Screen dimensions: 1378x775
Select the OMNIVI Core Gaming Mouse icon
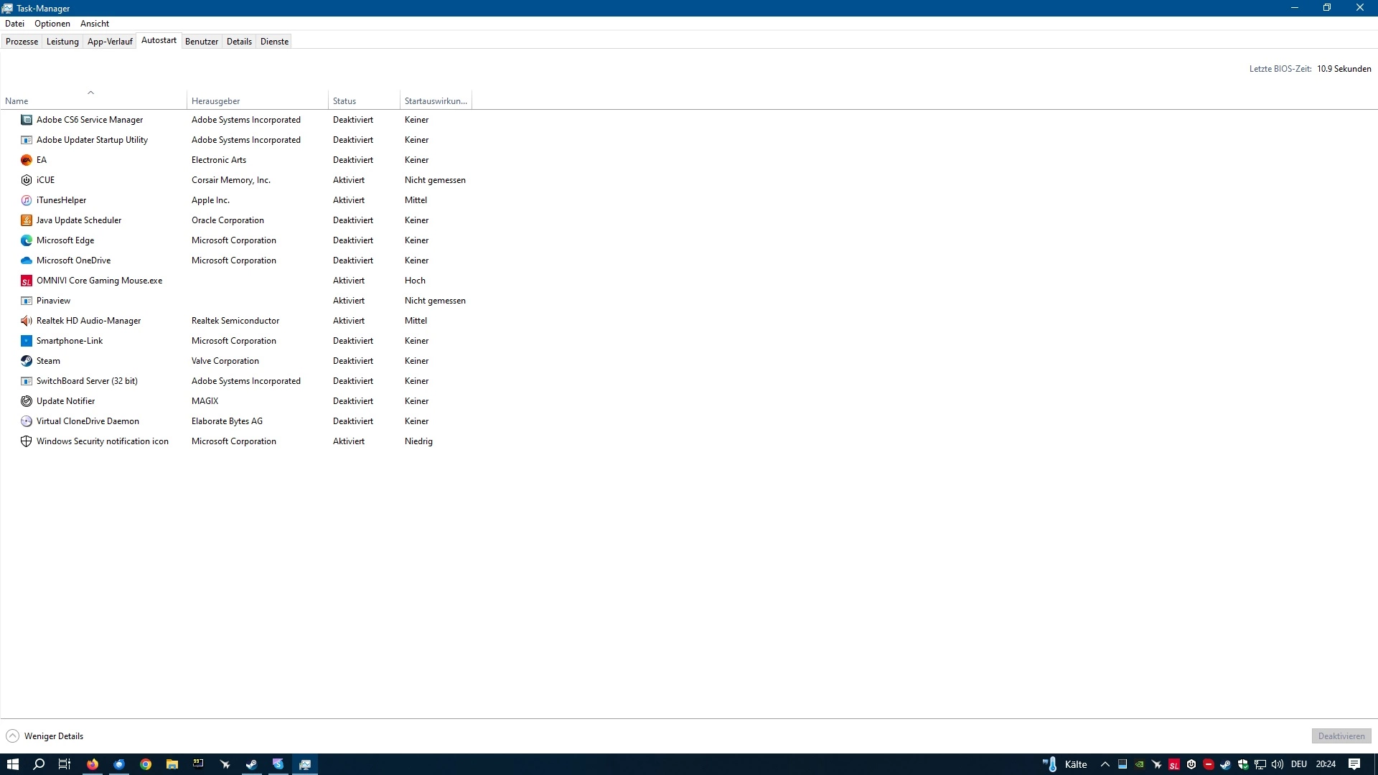[x=27, y=281]
